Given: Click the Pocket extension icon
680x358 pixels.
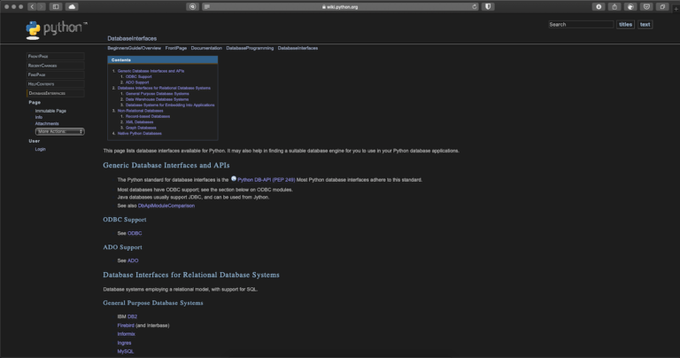Looking at the screenshot, I should tap(646, 6).
